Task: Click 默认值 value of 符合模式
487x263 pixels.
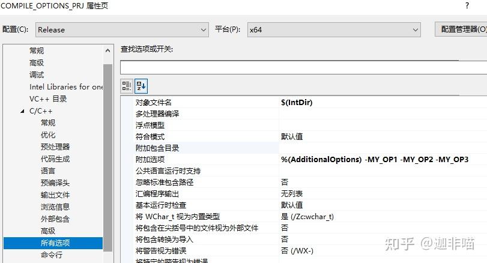Action: click(x=292, y=137)
